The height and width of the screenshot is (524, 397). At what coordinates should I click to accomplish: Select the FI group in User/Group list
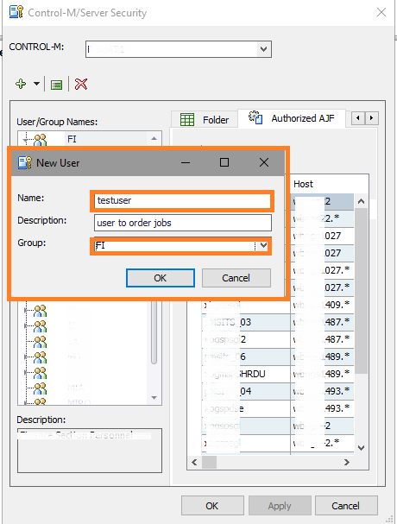click(72, 139)
